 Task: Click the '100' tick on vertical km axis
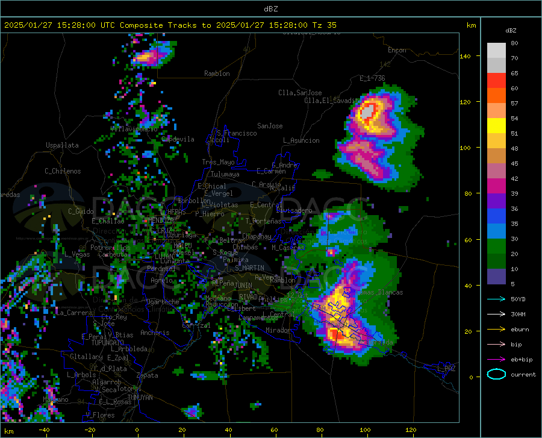click(x=465, y=148)
